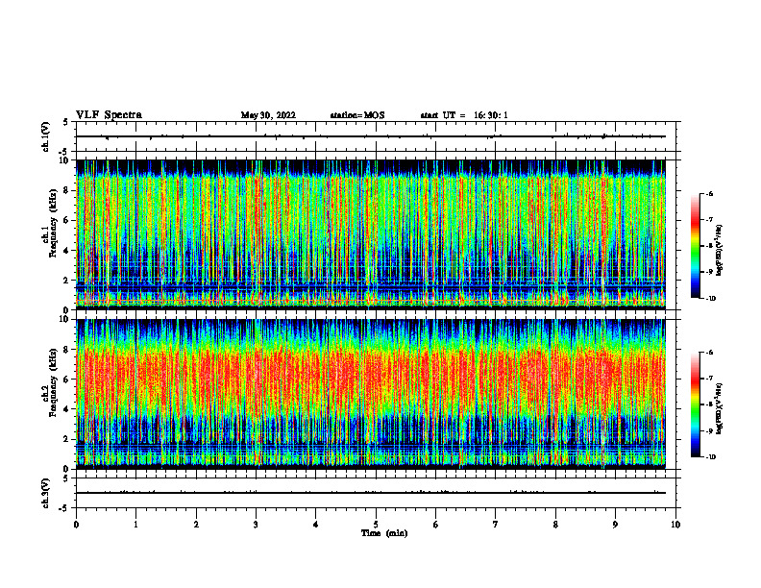Click the "start UT = 16:30: 1" text
The width and height of the screenshot is (761, 588).
(464, 115)
